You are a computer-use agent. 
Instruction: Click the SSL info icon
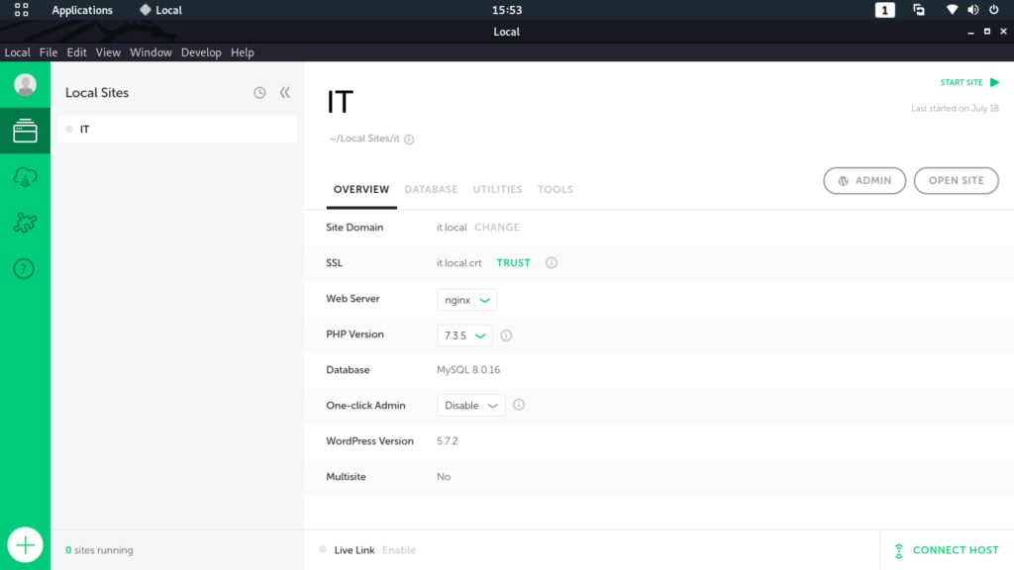coord(551,263)
